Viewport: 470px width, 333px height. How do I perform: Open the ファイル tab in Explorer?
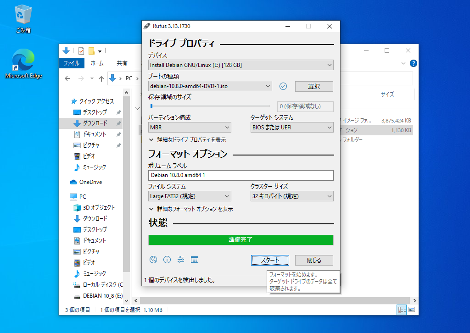click(72, 63)
